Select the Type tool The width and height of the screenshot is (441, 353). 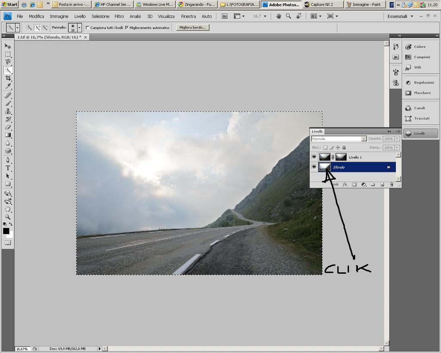[x=8, y=168]
